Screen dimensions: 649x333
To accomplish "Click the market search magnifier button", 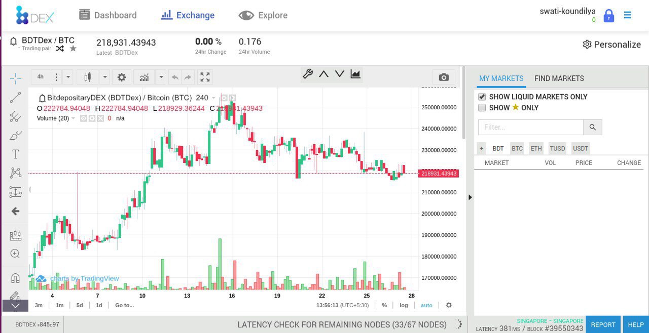I will tap(593, 127).
